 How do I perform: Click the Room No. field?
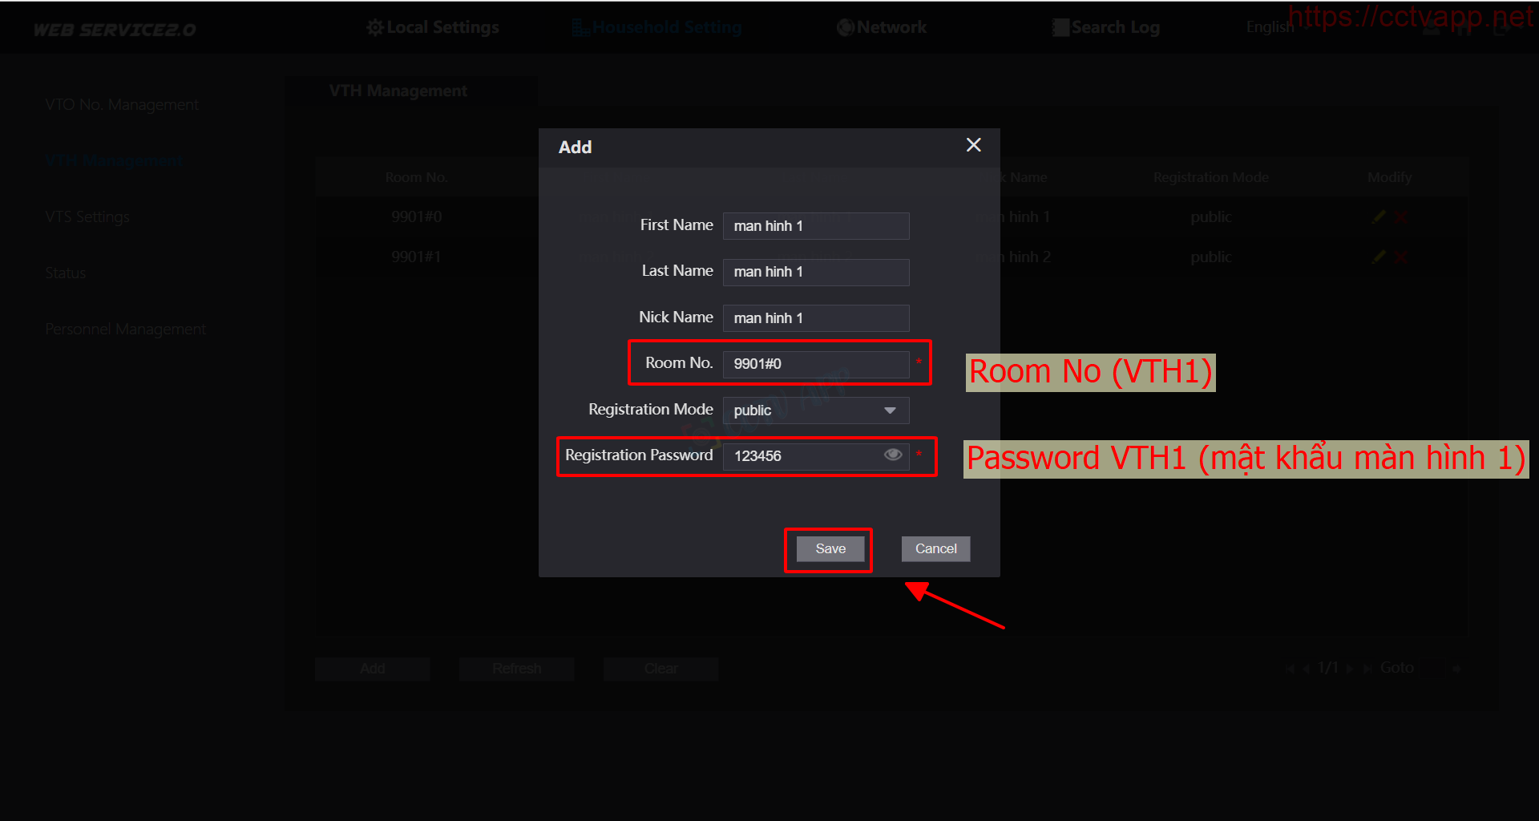pos(815,364)
